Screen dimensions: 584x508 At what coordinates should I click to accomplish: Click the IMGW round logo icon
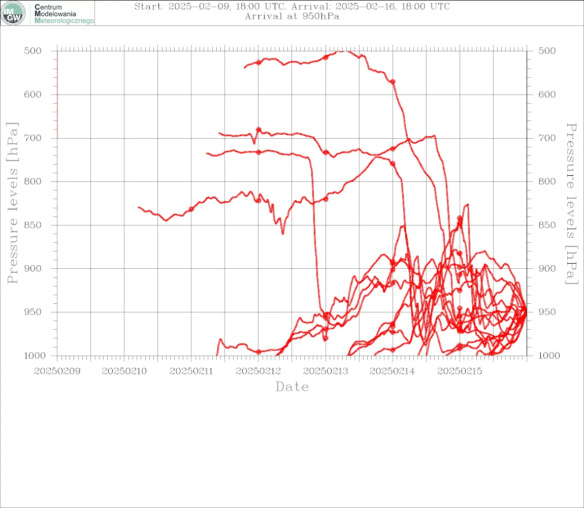click(13, 13)
